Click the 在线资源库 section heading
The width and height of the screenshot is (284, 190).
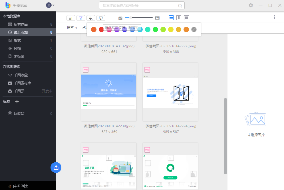pyautogui.click(x=12, y=67)
